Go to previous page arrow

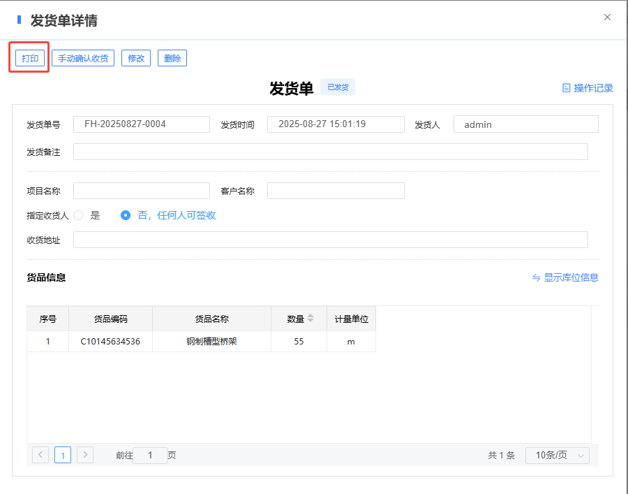[40, 455]
